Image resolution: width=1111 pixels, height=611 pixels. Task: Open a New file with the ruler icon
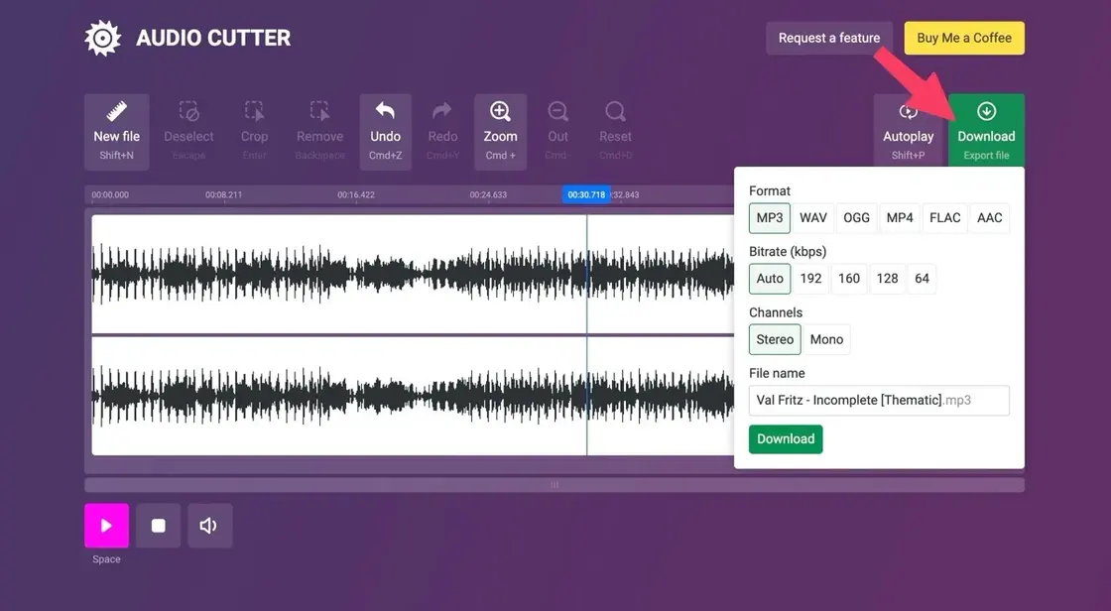[117, 132]
